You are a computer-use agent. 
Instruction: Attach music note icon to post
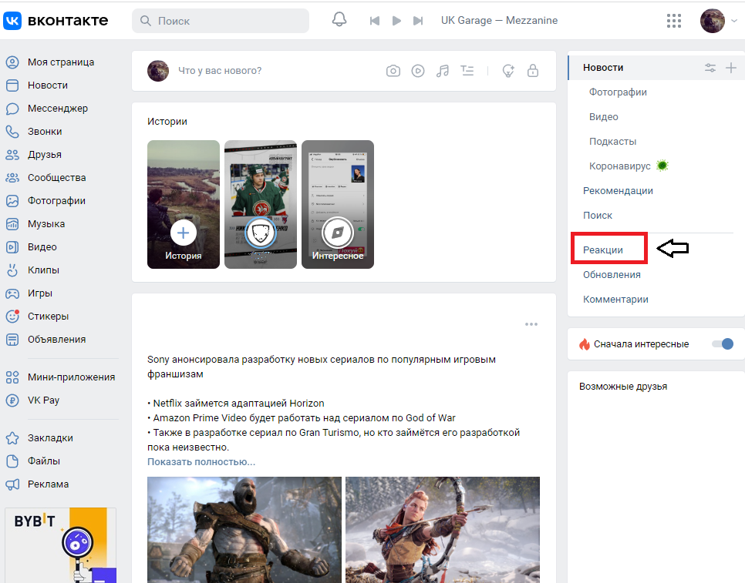443,71
